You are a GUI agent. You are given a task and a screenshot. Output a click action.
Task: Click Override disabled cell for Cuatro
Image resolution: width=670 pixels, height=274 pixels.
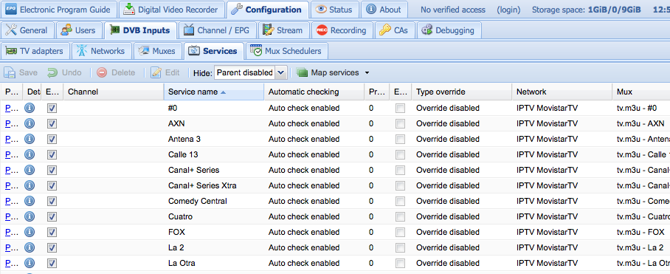pos(461,216)
